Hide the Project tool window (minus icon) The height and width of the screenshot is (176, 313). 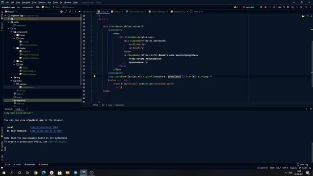pyautogui.click(x=79, y=12)
